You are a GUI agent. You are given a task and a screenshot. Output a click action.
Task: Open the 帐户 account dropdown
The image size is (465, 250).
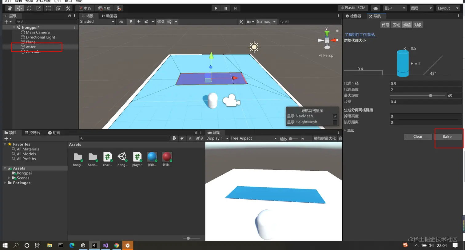pos(395,8)
